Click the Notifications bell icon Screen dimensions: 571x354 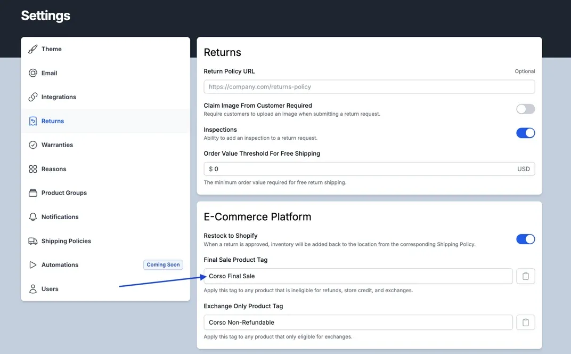(x=33, y=217)
